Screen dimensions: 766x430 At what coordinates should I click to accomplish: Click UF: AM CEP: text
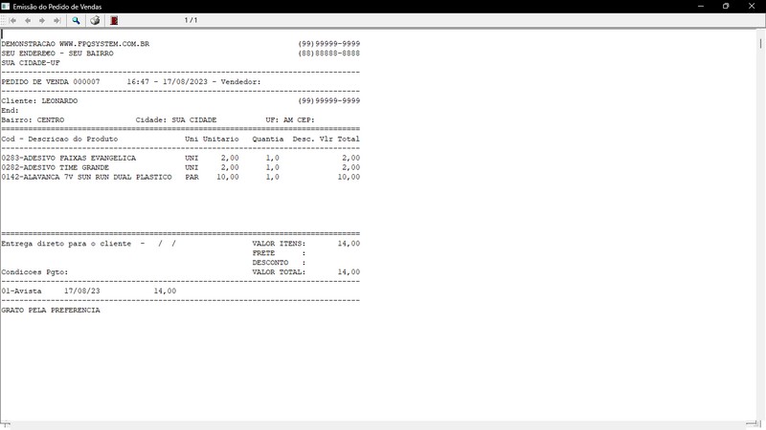pyautogui.click(x=290, y=120)
